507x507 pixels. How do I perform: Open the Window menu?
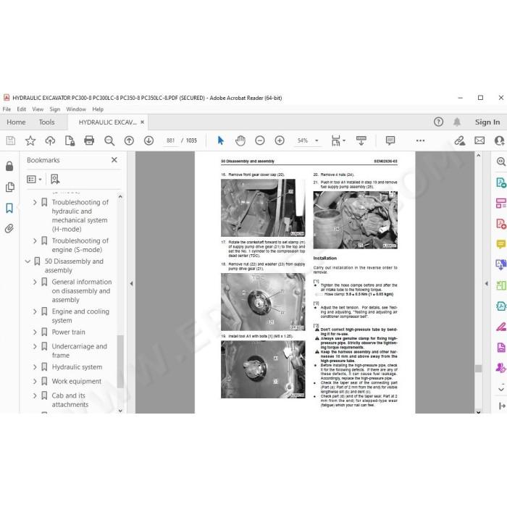(x=76, y=109)
